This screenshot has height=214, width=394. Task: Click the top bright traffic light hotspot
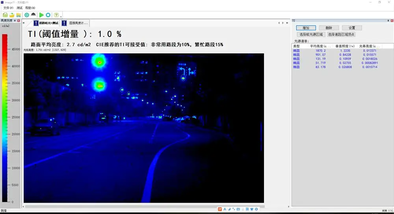(100, 62)
